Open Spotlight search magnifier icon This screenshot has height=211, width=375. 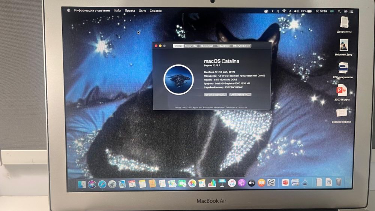click(x=339, y=12)
